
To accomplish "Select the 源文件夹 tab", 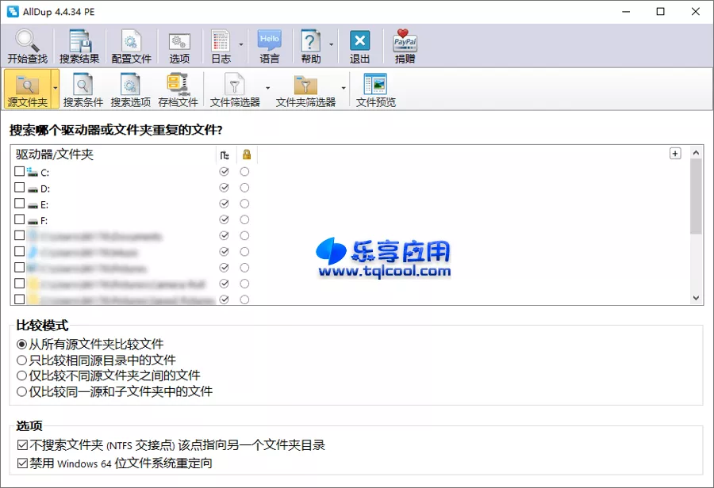I will pyautogui.click(x=27, y=87).
